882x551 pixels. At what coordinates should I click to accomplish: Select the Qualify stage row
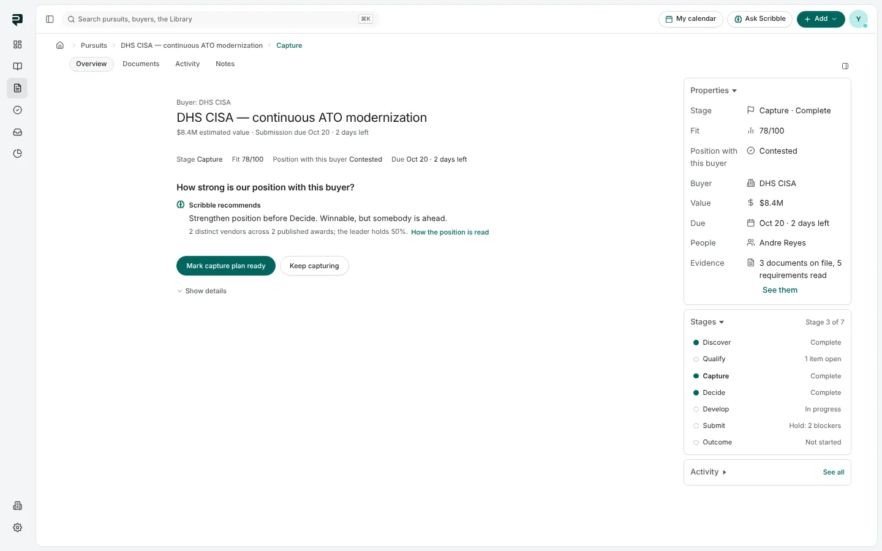coord(767,359)
